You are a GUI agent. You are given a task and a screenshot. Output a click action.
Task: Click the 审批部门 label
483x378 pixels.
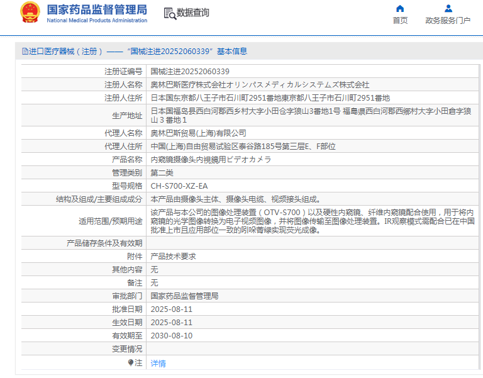pyautogui.click(x=127, y=296)
